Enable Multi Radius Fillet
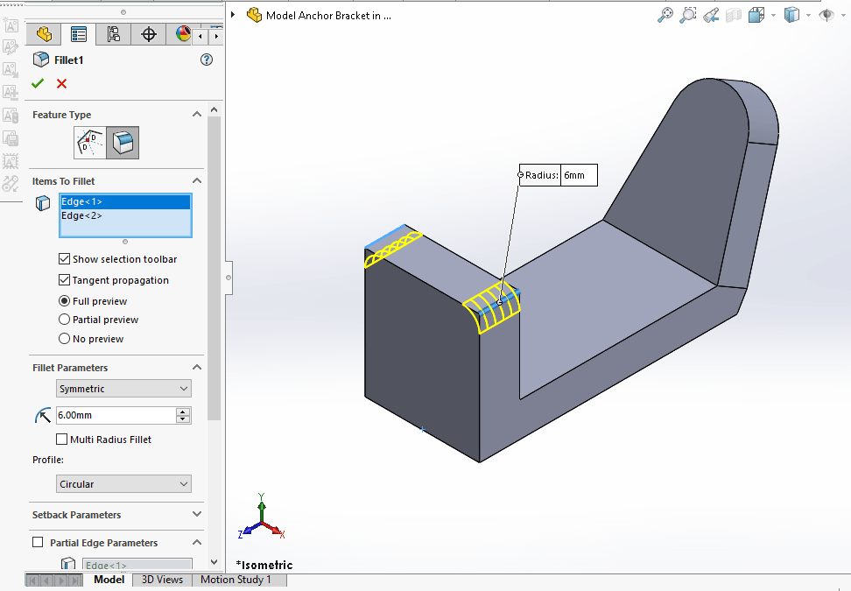The height and width of the screenshot is (591, 851). (x=61, y=439)
